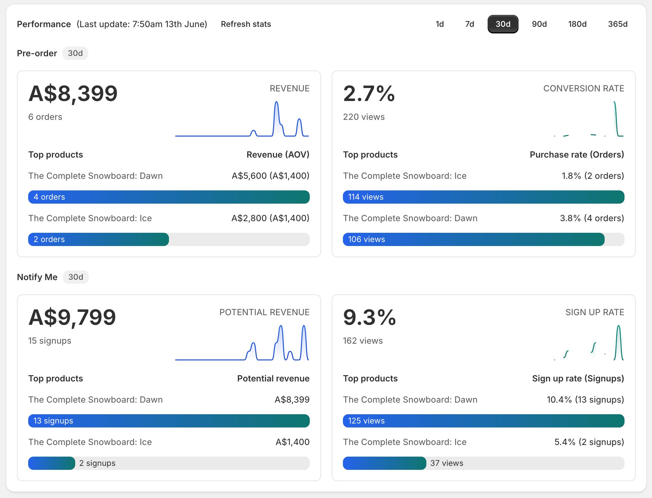Click the 5.4% (2 signups) value
This screenshot has height=498, width=652.
coord(589,442)
